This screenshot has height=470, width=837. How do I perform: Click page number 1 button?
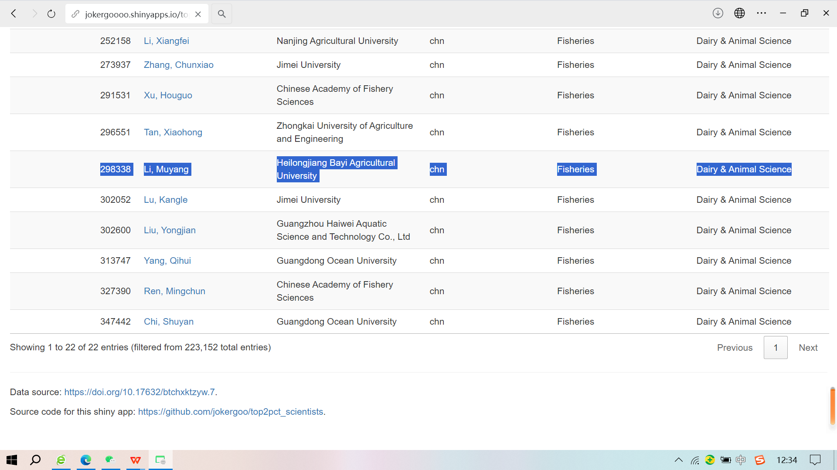(776, 348)
